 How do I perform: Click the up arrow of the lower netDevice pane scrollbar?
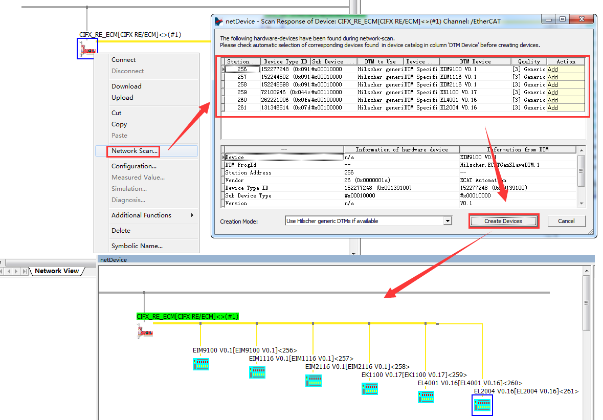click(587, 271)
